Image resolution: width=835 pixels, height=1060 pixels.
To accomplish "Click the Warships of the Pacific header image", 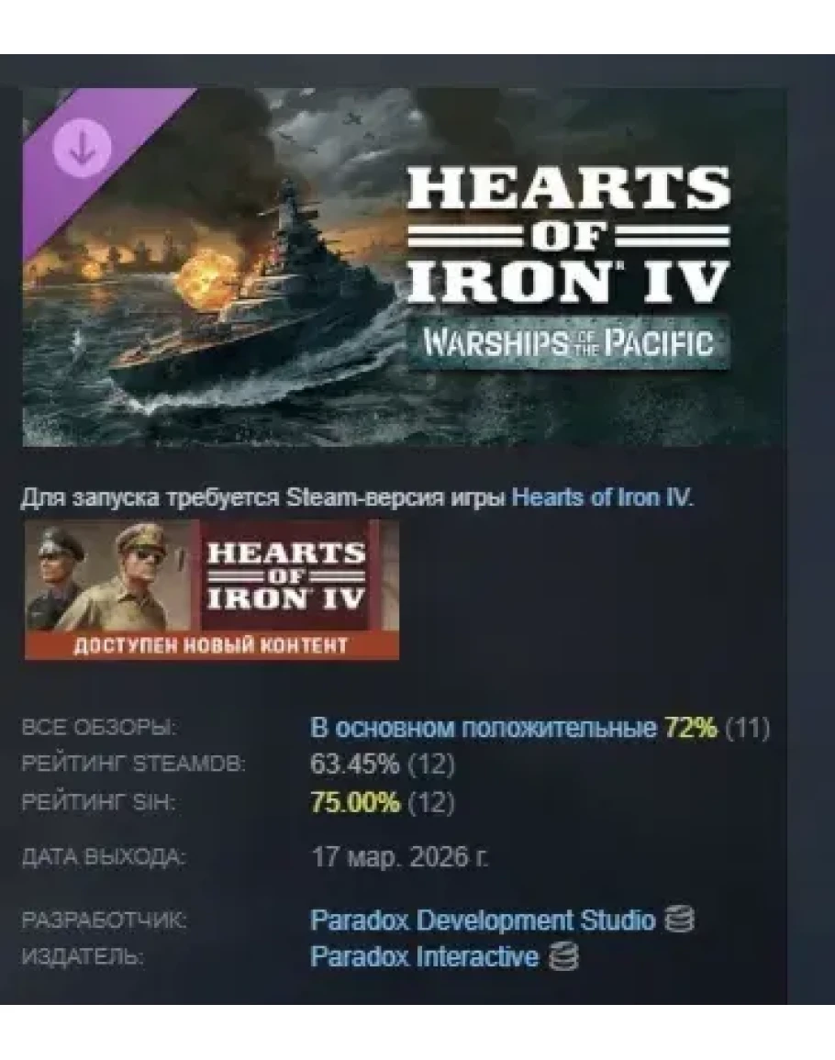I will (x=405, y=267).
